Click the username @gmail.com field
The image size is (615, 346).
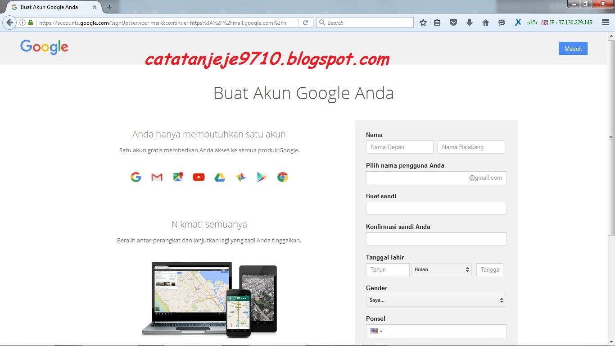coord(436,178)
